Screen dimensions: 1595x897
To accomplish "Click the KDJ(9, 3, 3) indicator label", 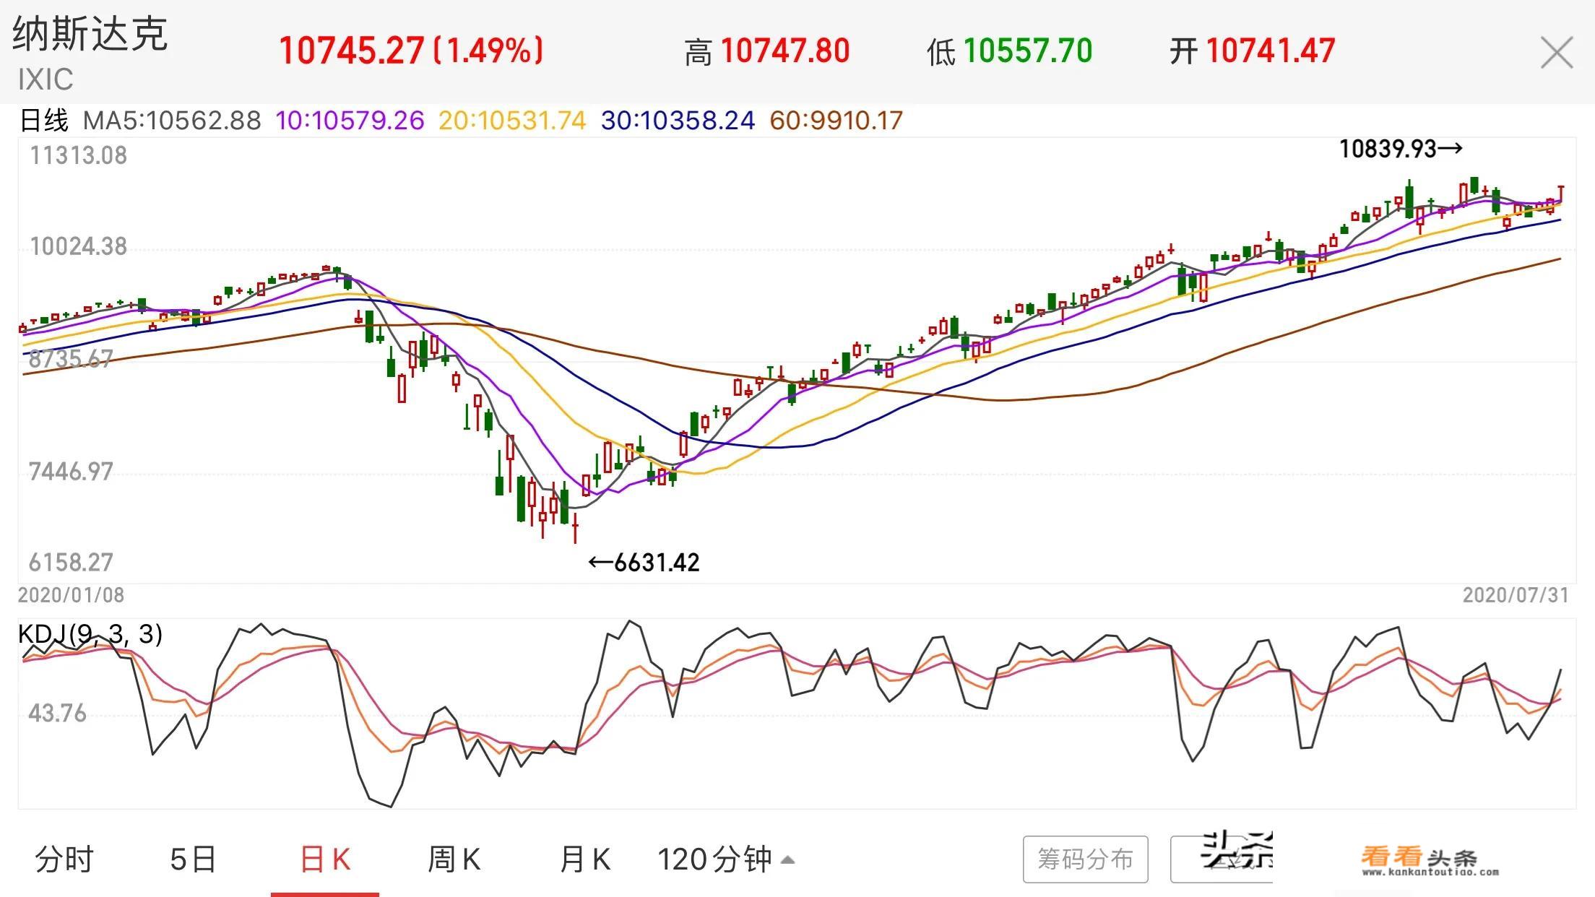I will click(90, 634).
